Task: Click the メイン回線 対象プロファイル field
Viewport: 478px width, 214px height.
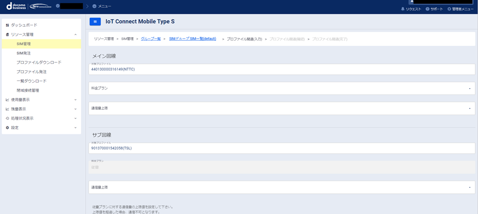Action: pos(282,69)
